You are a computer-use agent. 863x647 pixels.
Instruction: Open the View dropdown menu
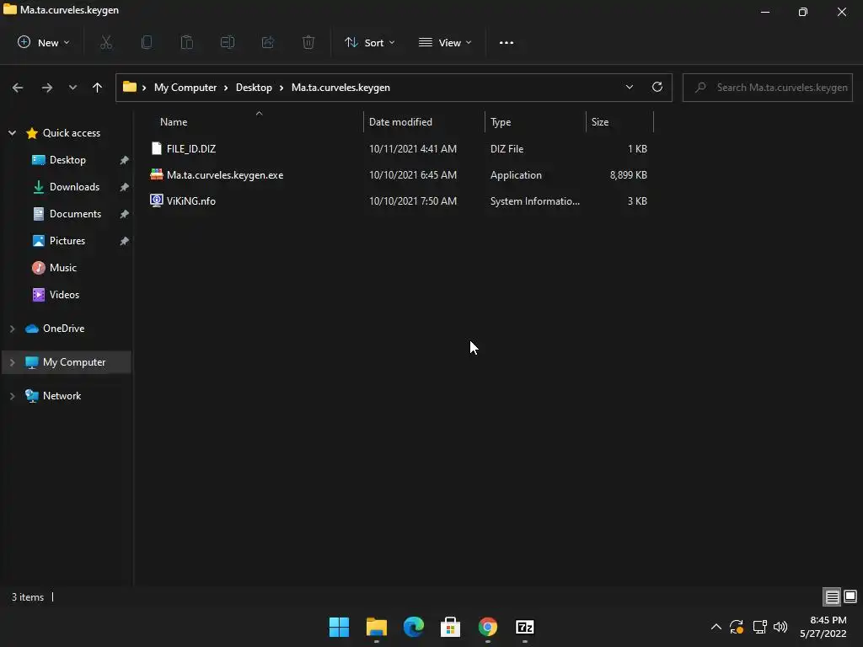click(x=445, y=42)
